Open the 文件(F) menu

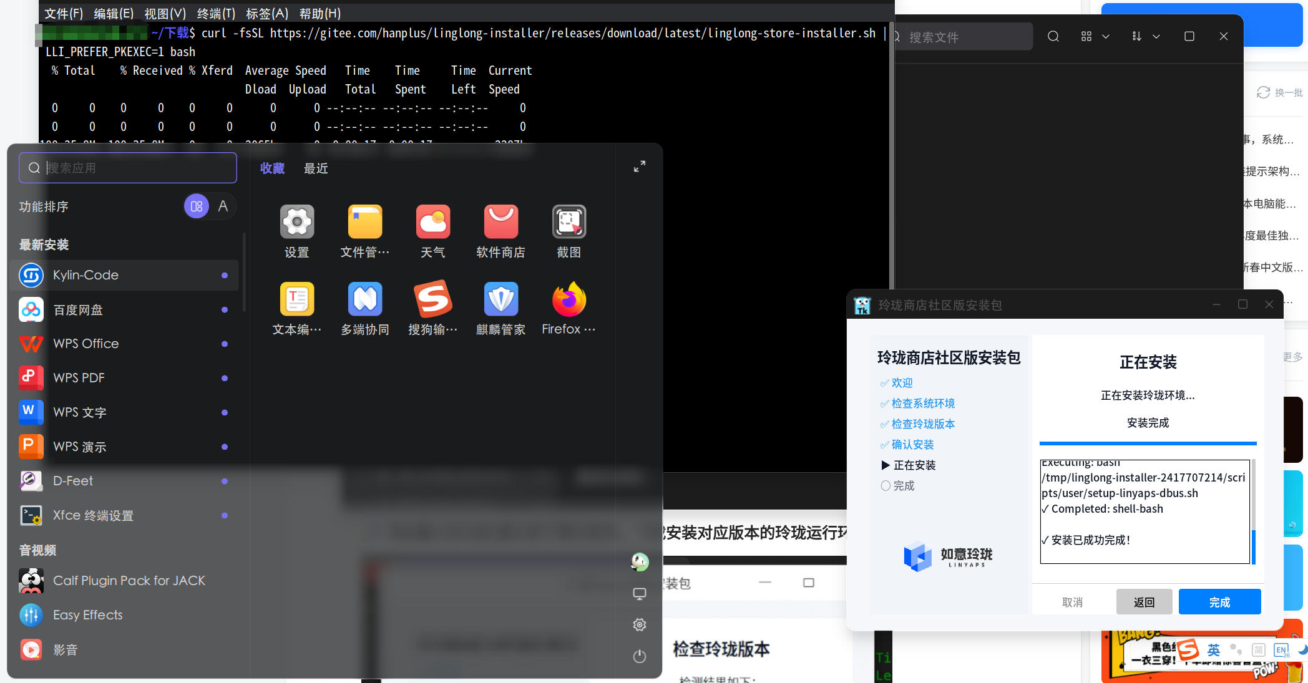64,14
